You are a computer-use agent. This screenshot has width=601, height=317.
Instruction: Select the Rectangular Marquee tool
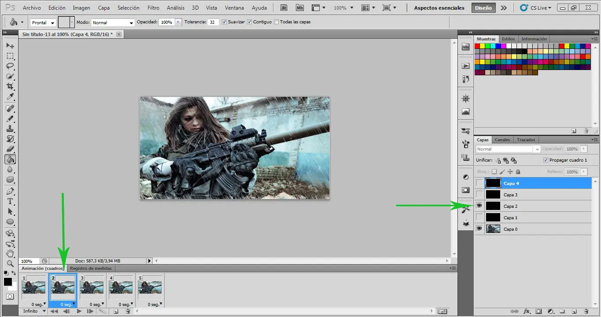(x=10, y=56)
